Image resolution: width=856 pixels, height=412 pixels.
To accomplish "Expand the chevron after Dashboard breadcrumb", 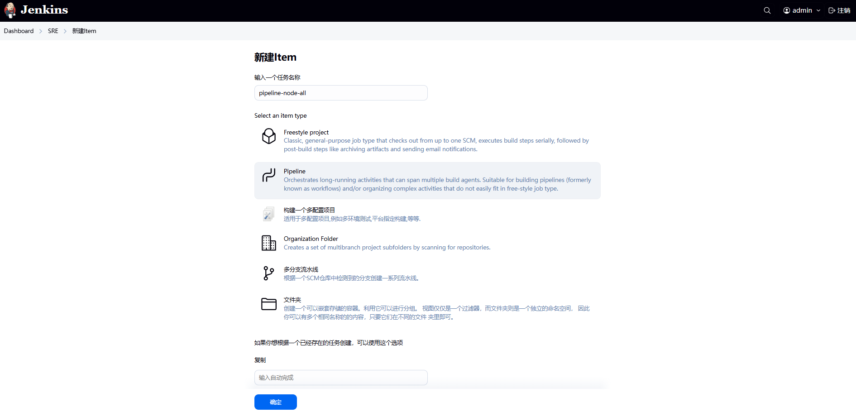I will click(41, 31).
